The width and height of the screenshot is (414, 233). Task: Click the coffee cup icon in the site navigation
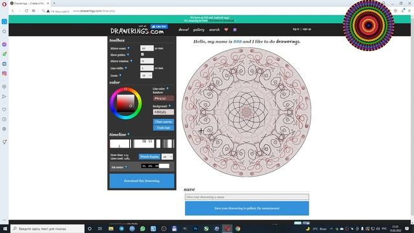tap(235, 30)
